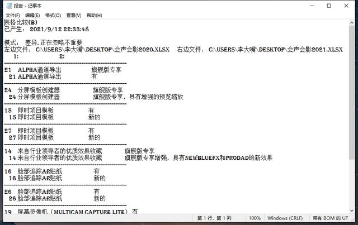Click the vertical scrollbar down arrow

click(x=353, y=210)
